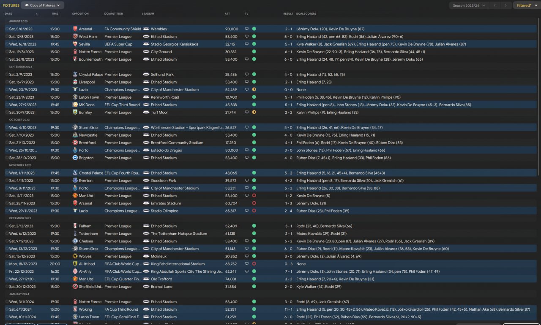541x325 pixels.
Task: Click the Bournemouth club badge
Action: tap(75, 59)
